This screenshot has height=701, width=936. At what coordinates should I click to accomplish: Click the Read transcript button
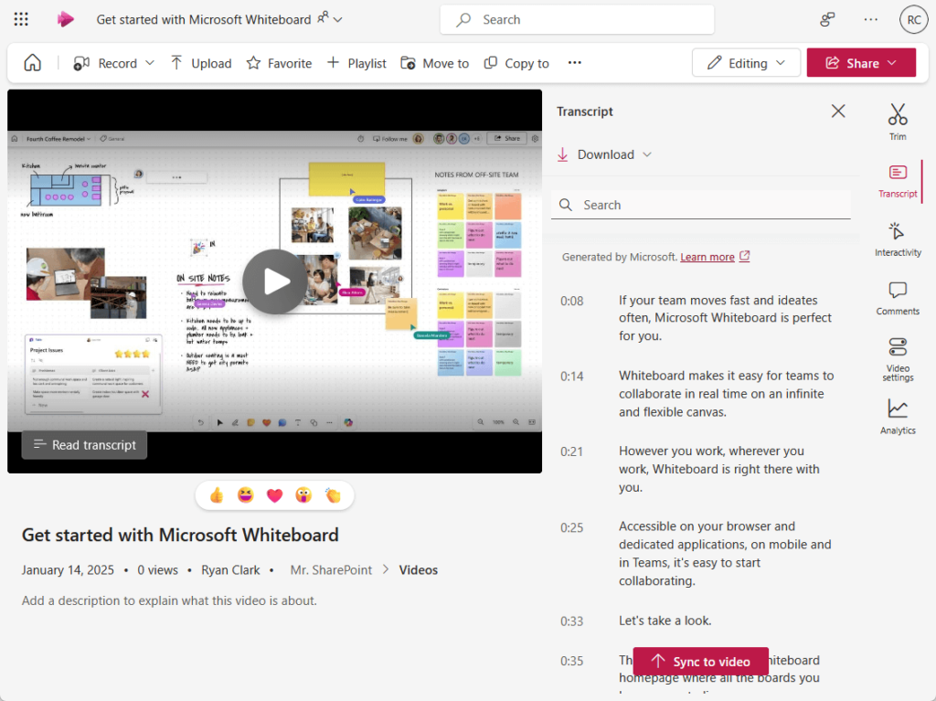pos(84,445)
